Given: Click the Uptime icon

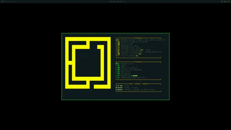Looking at the screenshot, I should pyautogui.click(x=116, y=88).
